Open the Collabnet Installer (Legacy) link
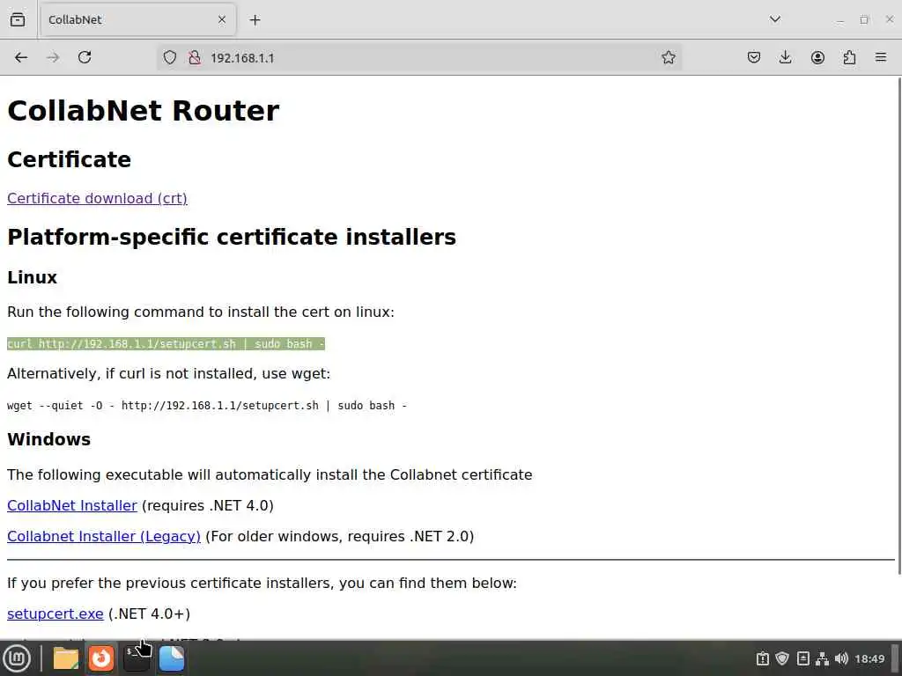This screenshot has width=902, height=676. (104, 536)
